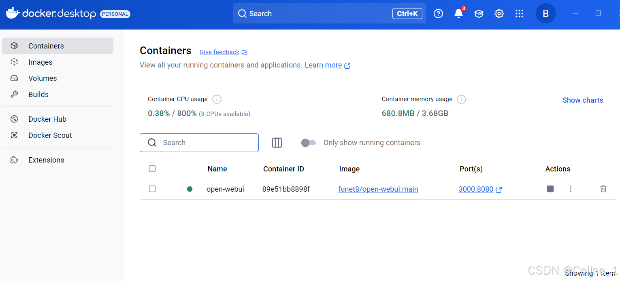Open funet8/open-webui:main image link
This screenshot has width=620, height=281.
click(x=378, y=189)
